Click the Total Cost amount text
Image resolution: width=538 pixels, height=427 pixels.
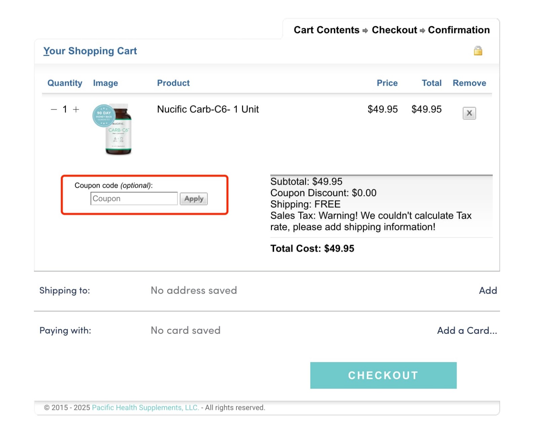coord(312,248)
